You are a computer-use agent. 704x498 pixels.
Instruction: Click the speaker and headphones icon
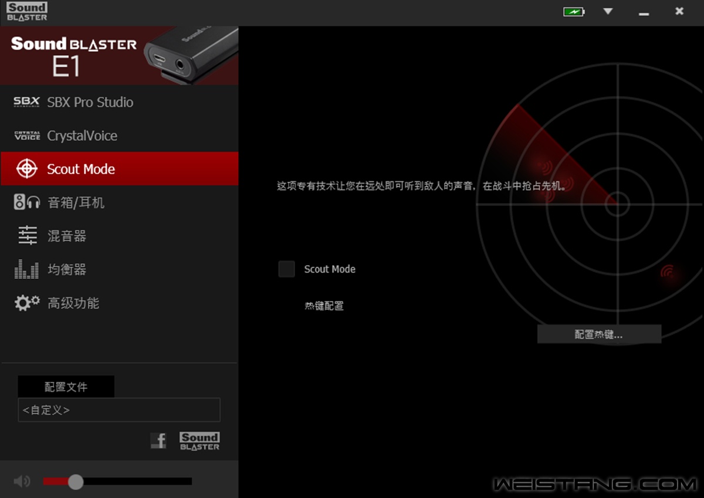point(27,202)
